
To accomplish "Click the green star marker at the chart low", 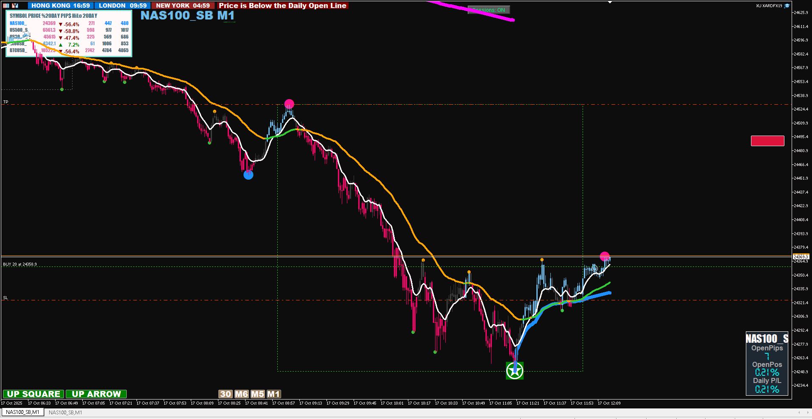I will click(x=515, y=371).
